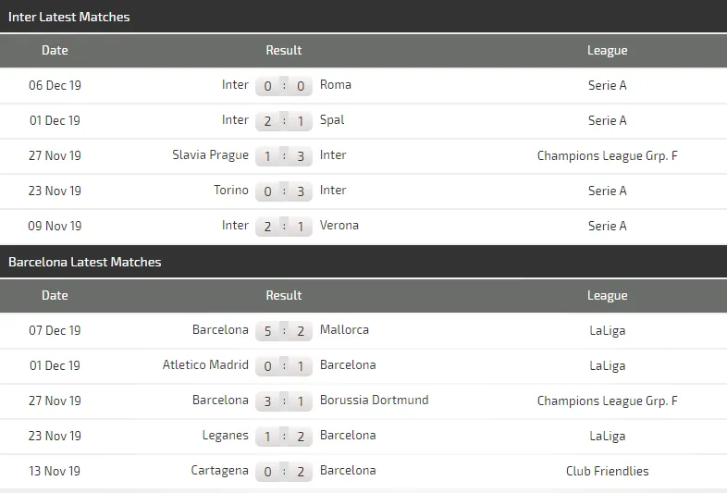Screen dimensions: 727x493
Task: Open the Club Friendlies league link
Action: click(x=607, y=472)
